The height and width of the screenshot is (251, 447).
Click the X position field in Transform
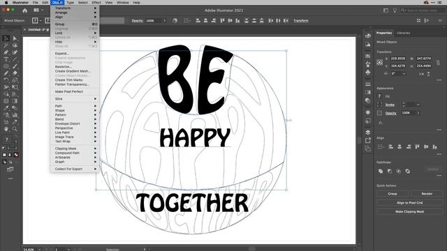(x=398, y=59)
